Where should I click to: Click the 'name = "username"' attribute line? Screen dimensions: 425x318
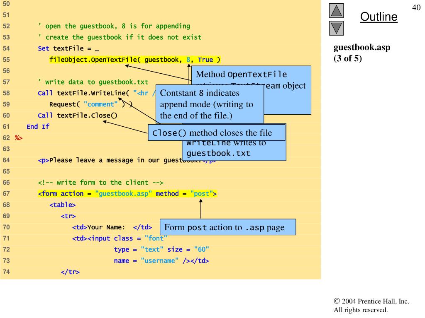tap(161, 261)
